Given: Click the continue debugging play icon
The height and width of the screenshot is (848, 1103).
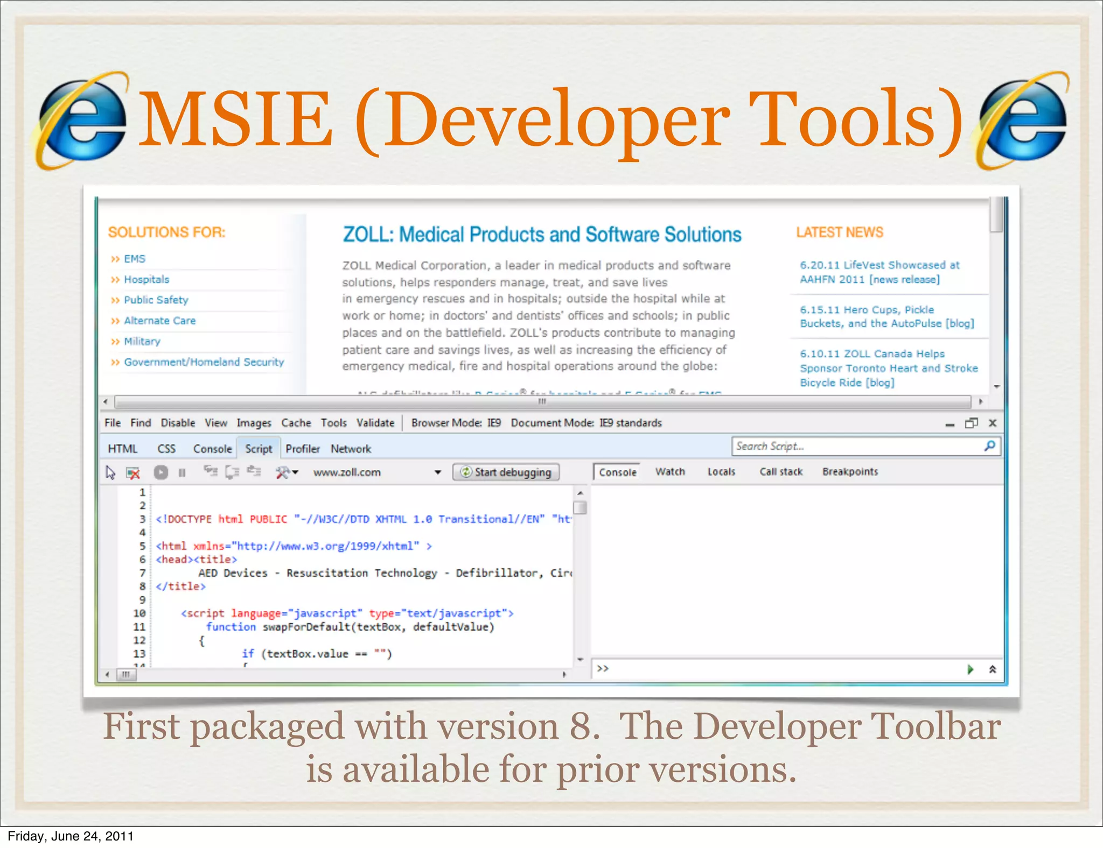Looking at the screenshot, I should click(160, 472).
